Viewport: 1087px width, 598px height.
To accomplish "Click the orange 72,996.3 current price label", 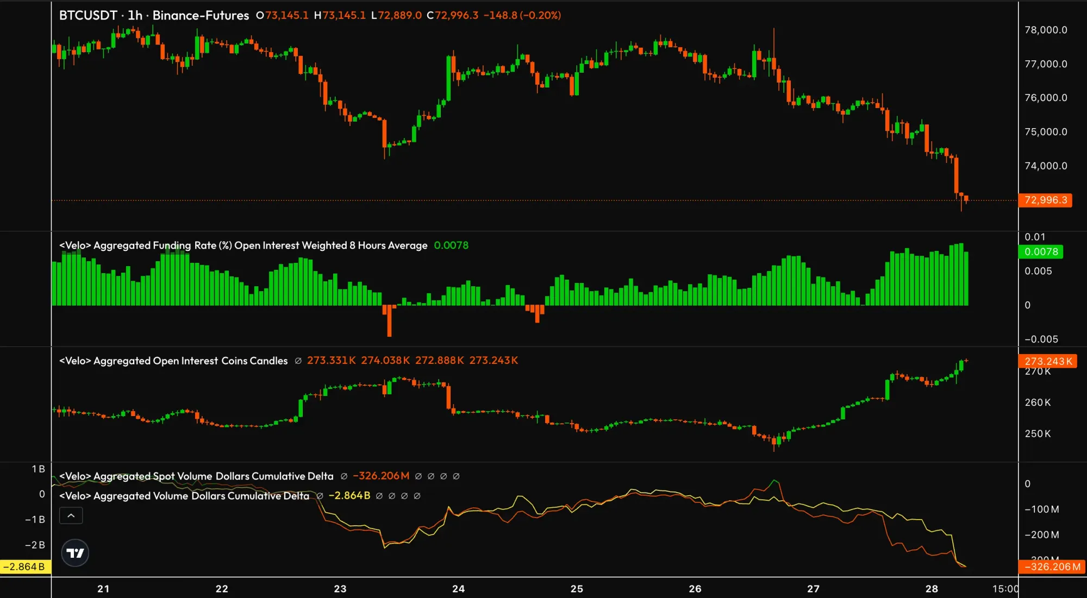I will pyautogui.click(x=1045, y=200).
